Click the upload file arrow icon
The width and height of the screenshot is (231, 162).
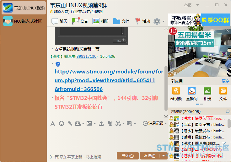[x=101, y=123]
